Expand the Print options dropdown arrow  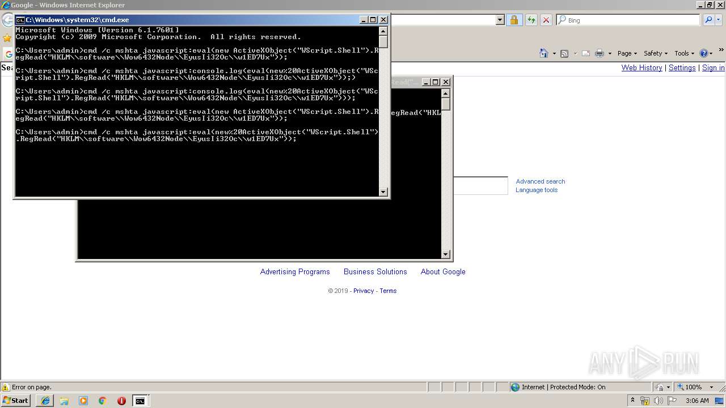[610, 53]
